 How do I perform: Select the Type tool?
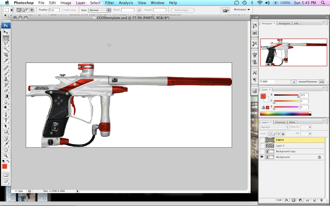[x=6, y=120]
